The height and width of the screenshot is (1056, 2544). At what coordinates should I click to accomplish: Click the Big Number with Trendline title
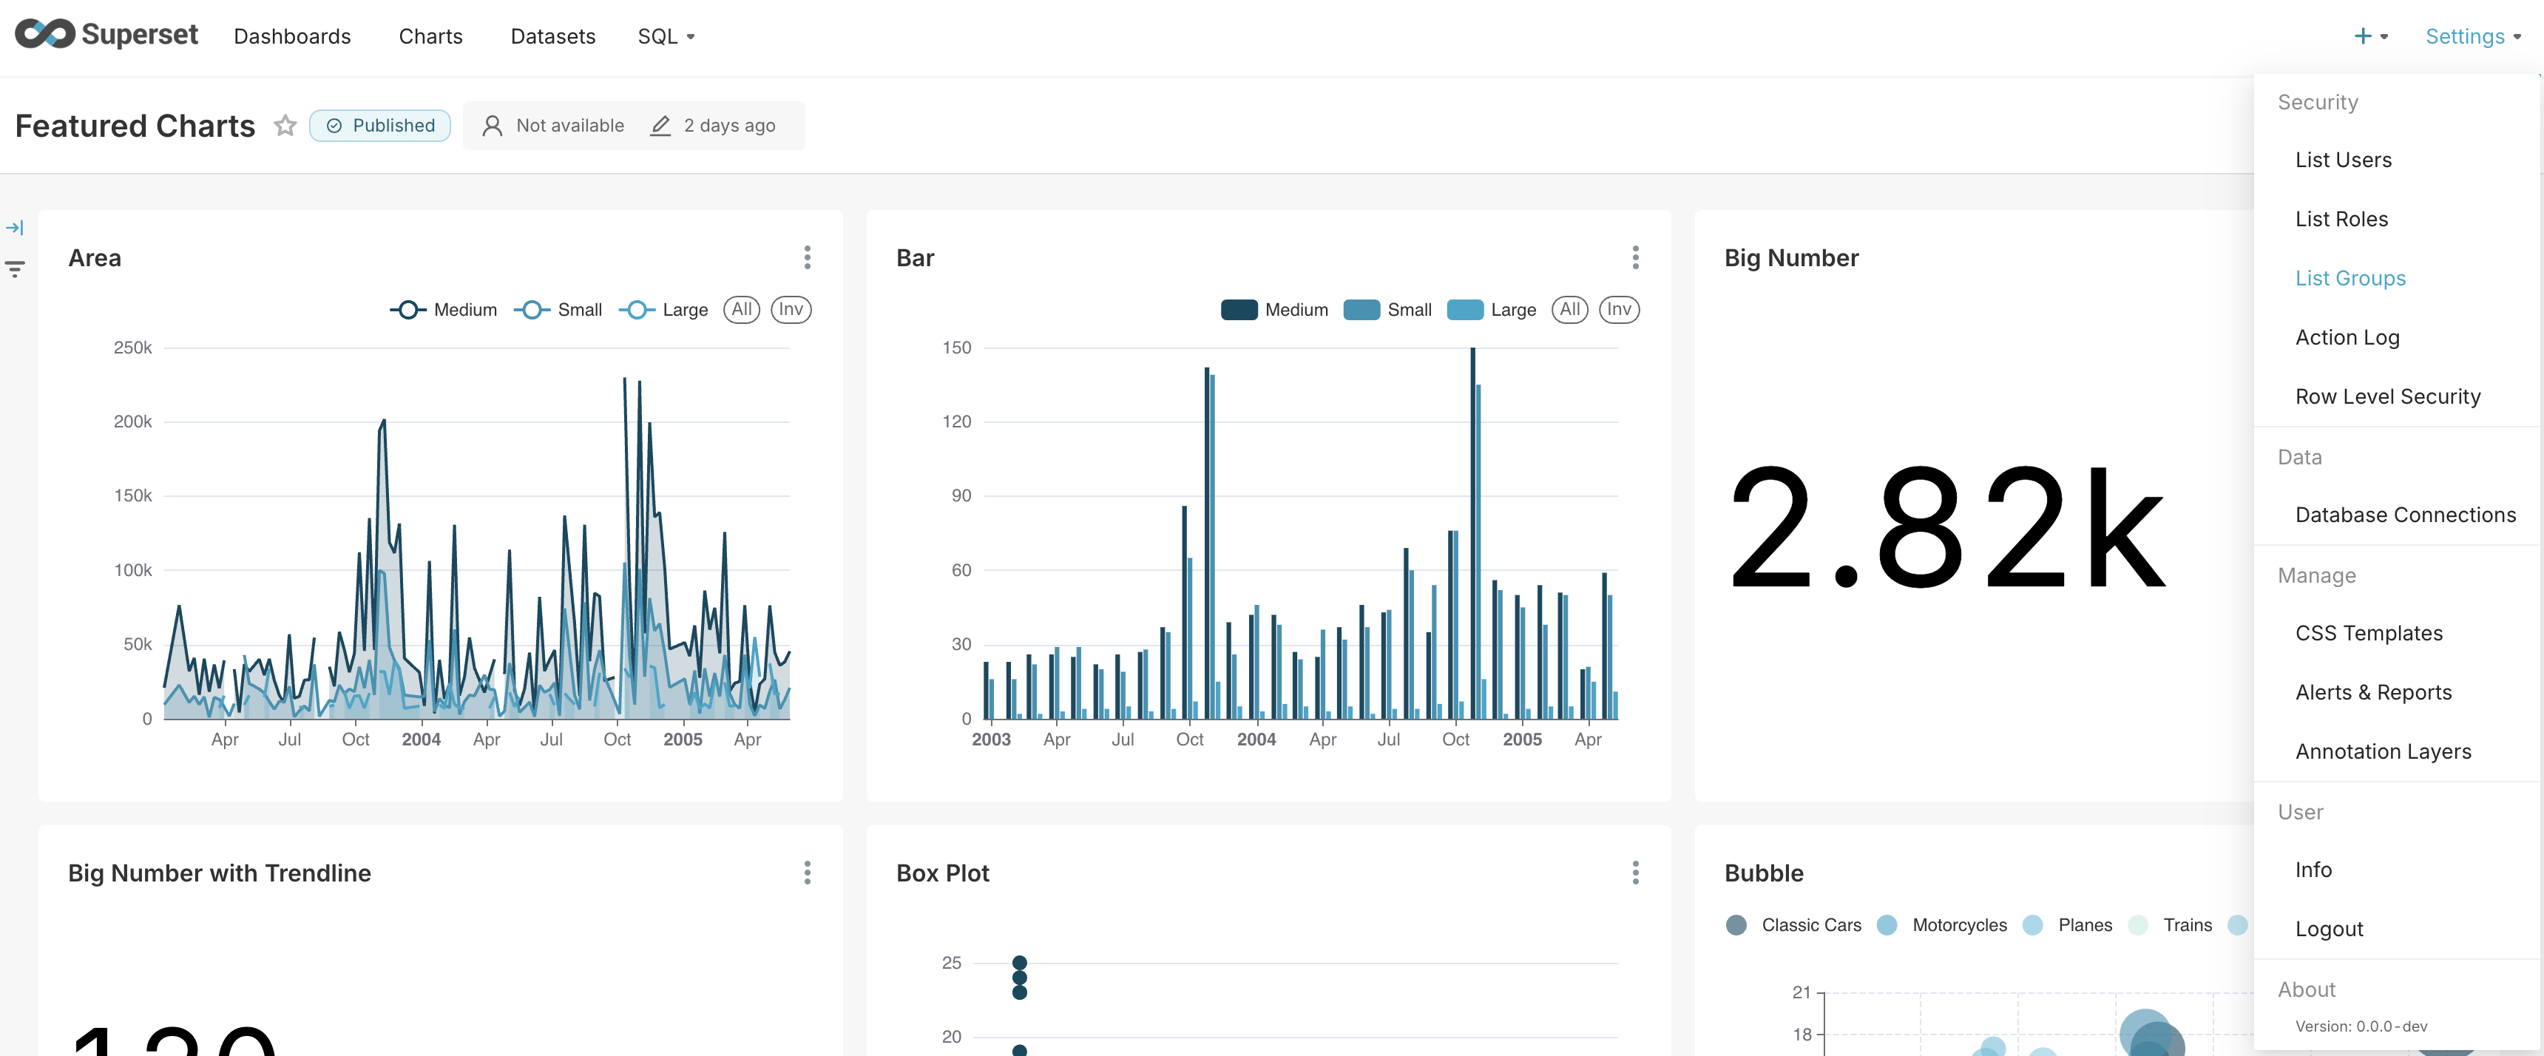pos(219,873)
